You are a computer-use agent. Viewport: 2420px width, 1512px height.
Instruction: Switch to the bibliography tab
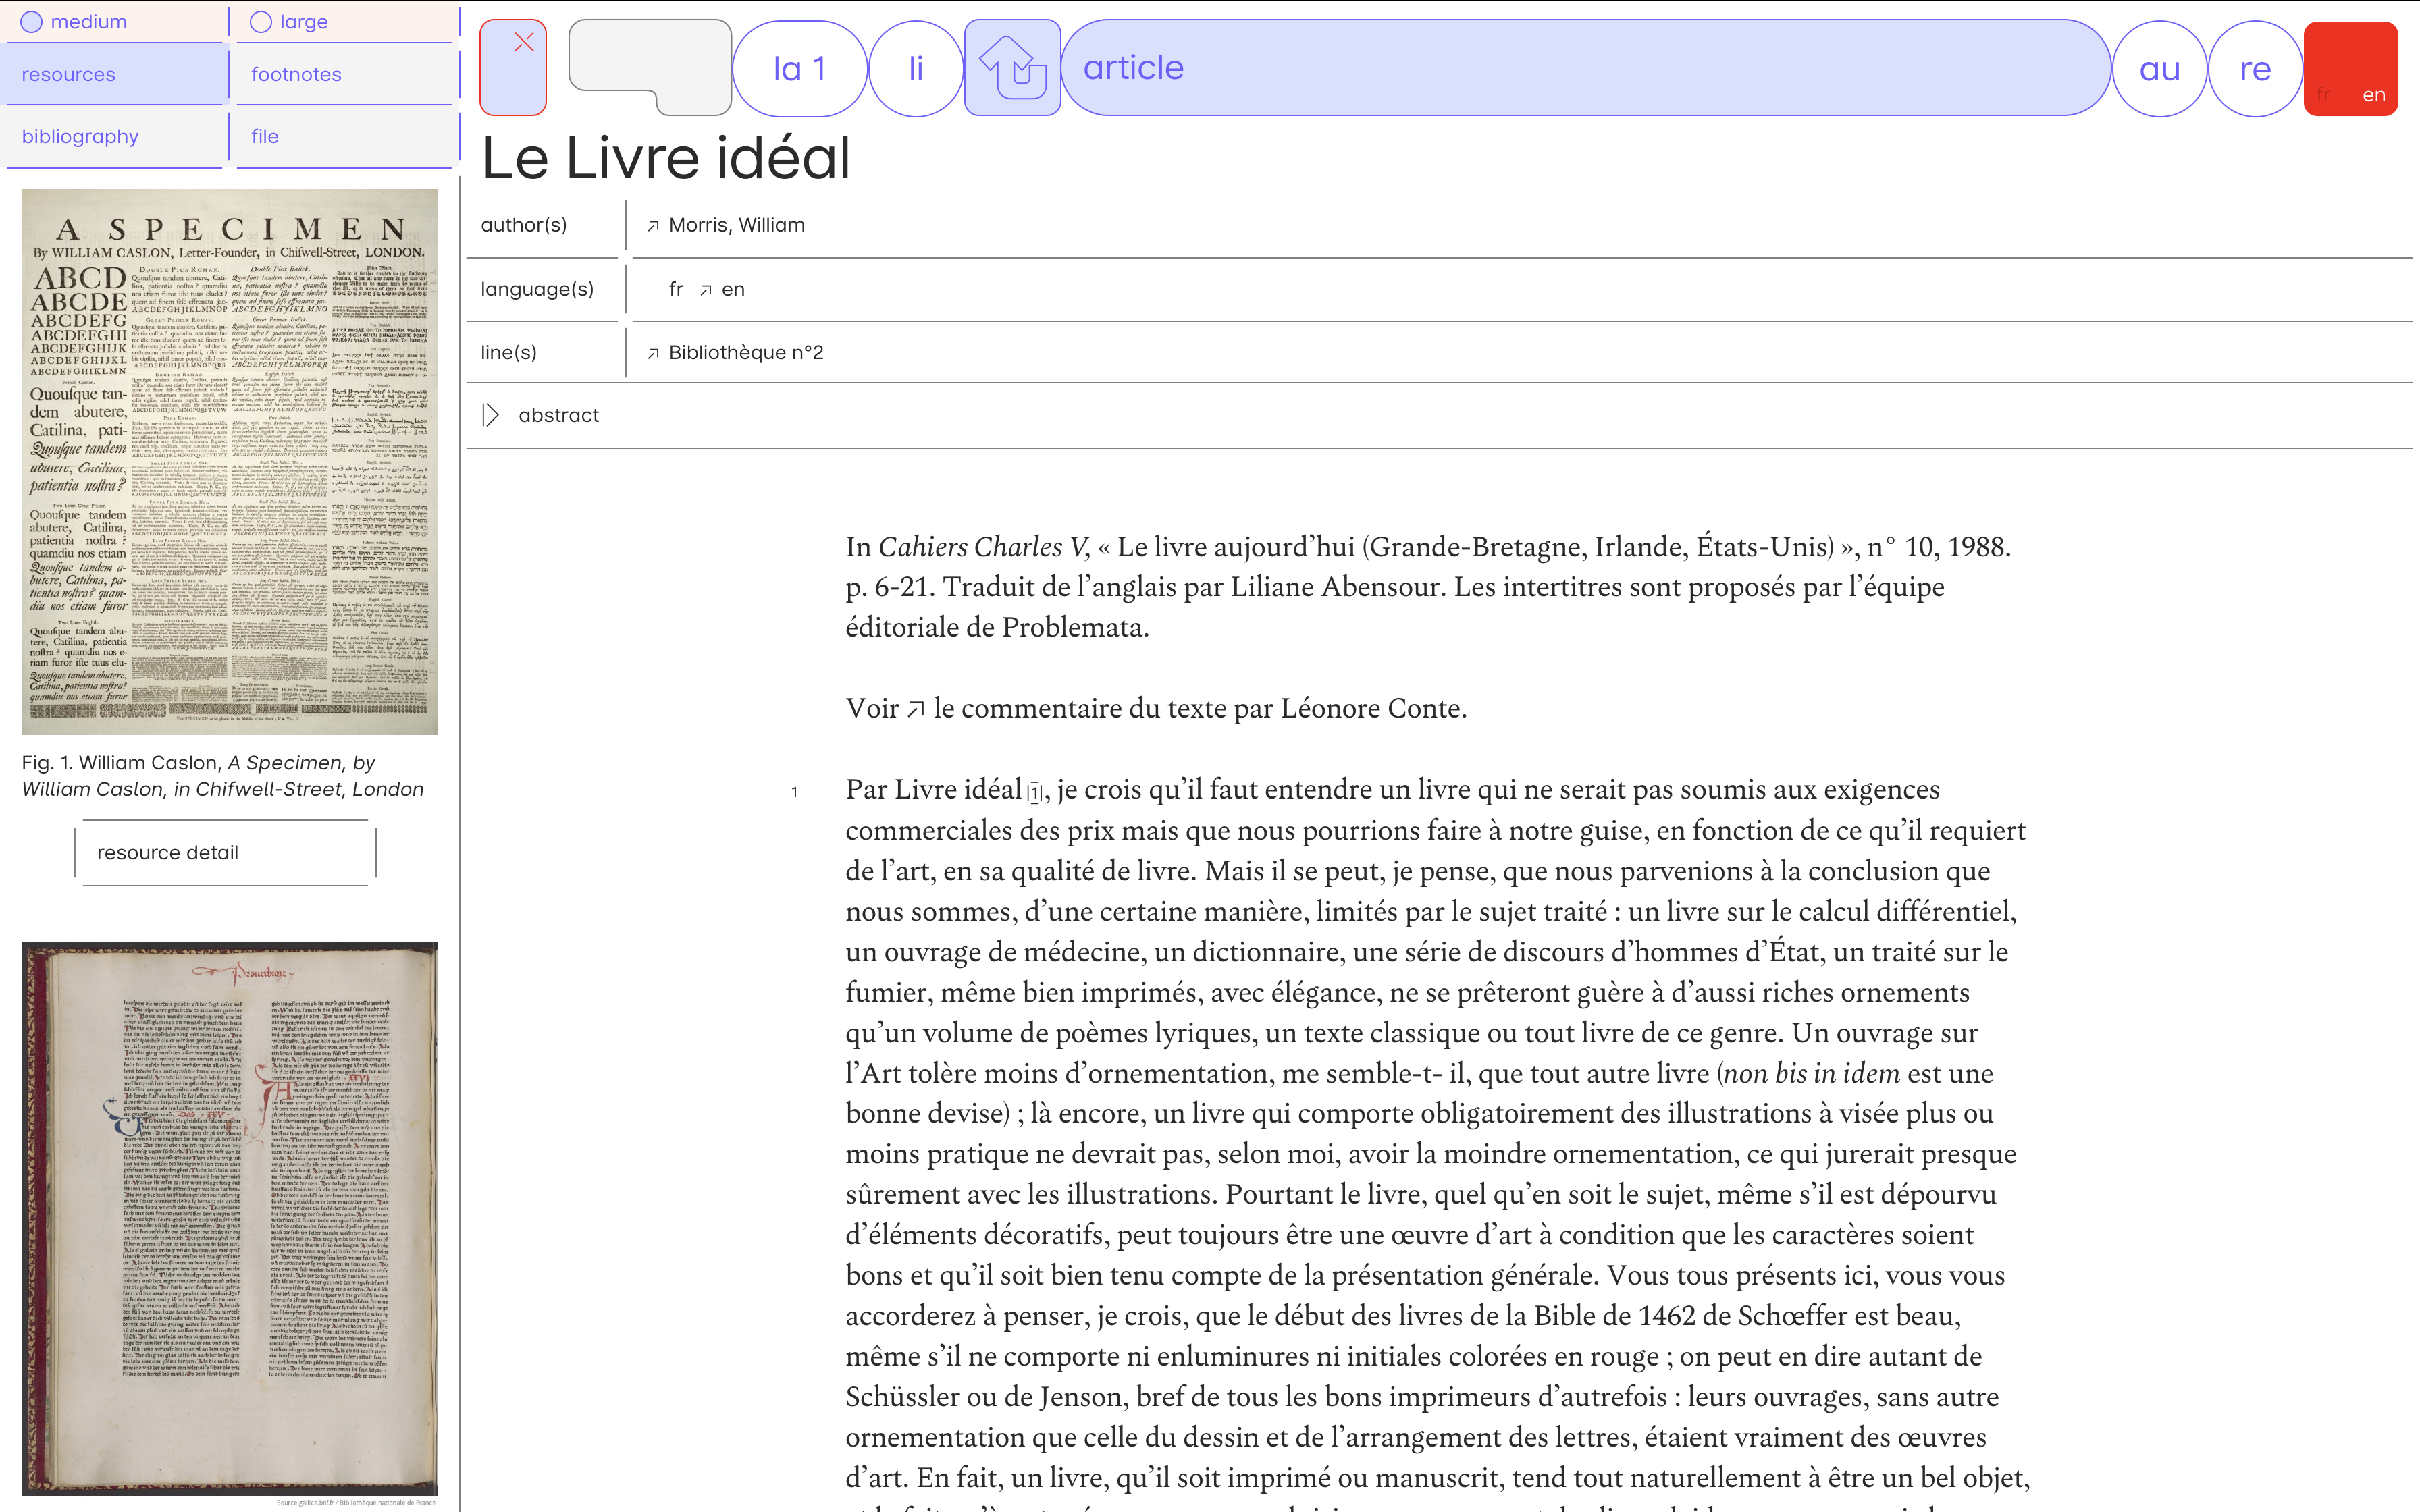click(80, 137)
